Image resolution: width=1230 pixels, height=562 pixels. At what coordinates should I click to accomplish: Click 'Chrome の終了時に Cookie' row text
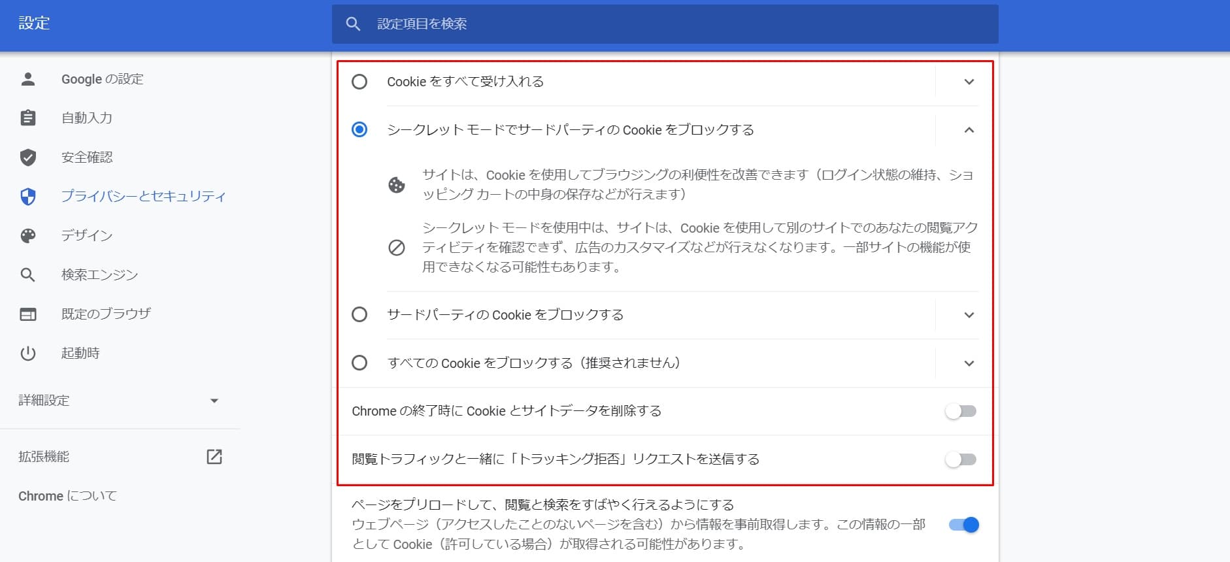point(507,411)
